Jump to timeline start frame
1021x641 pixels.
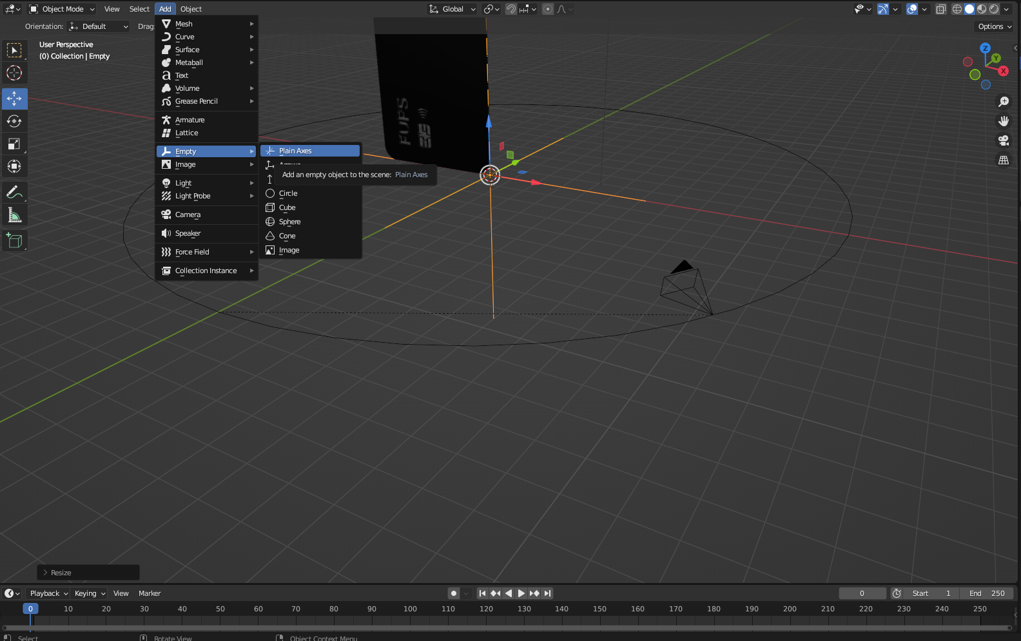pos(482,593)
